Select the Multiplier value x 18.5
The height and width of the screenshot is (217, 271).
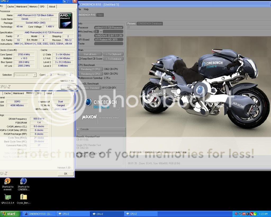point(24,58)
